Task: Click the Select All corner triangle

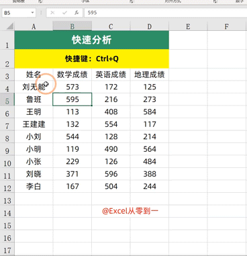Action: tap(9, 26)
